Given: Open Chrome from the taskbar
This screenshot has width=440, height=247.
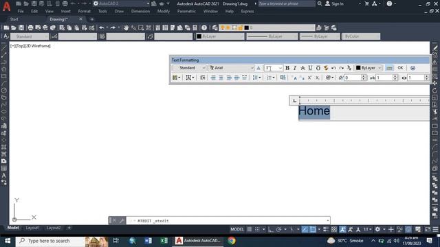Looking at the screenshot, I should click(x=232, y=241).
